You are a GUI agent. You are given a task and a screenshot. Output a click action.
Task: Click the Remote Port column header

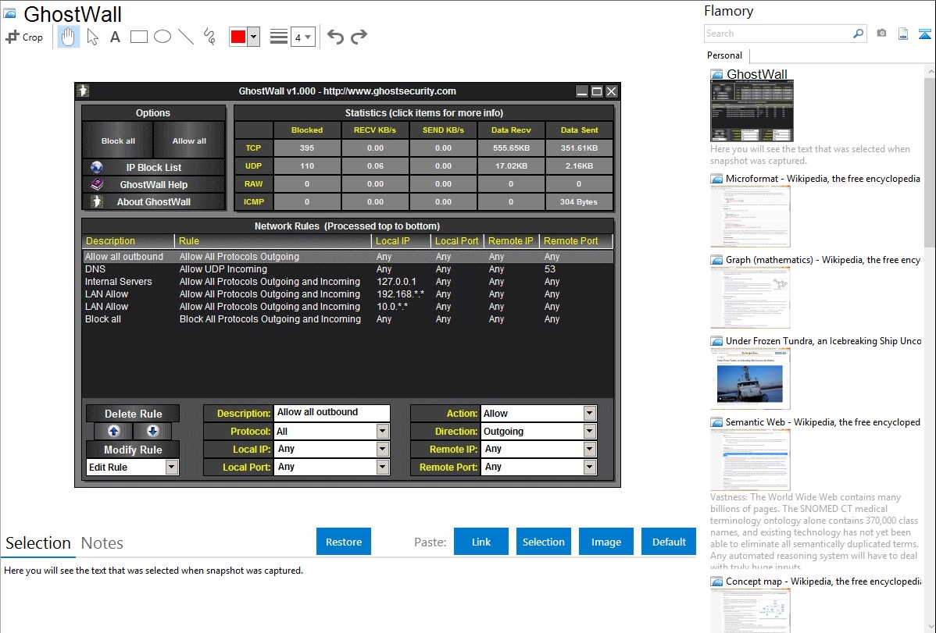coord(576,241)
